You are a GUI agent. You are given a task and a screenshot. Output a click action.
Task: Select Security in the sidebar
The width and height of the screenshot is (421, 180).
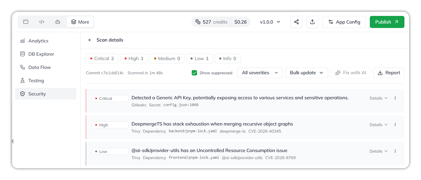tap(46, 94)
